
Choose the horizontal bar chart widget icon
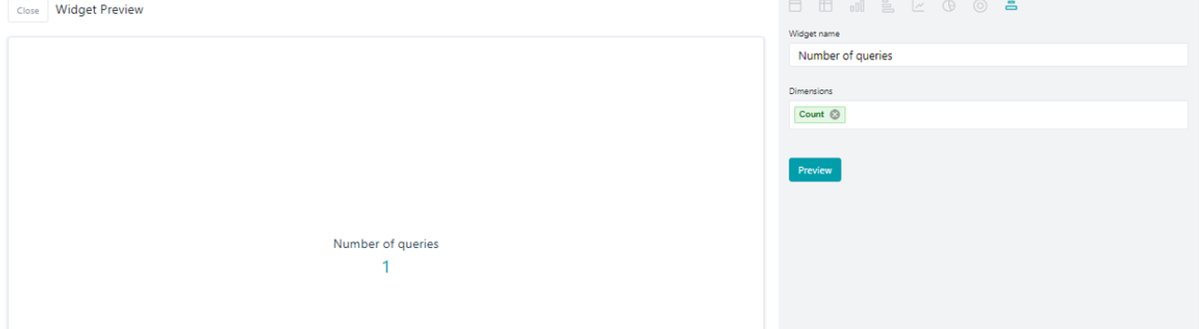[888, 5]
